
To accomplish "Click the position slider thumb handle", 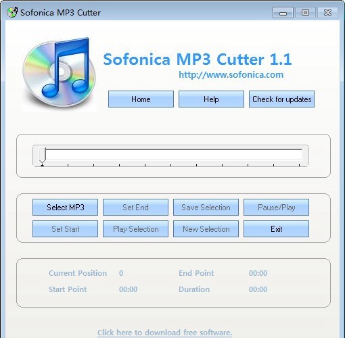I will pos(42,155).
